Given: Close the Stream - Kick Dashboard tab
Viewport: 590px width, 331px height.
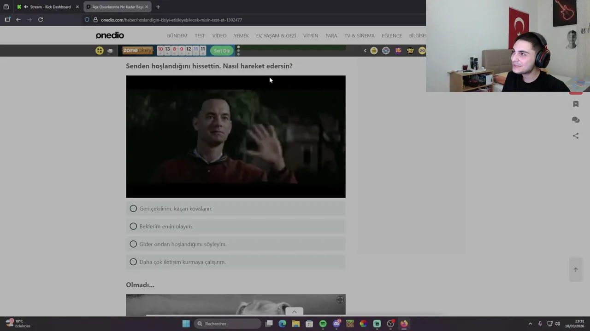Looking at the screenshot, I should tap(77, 7).
